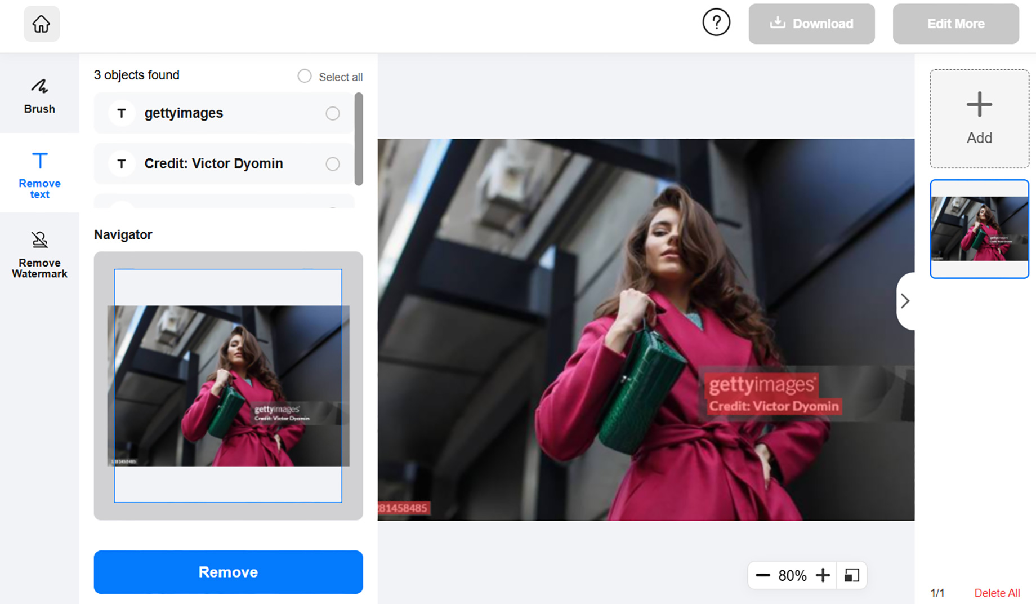Add a new image via Add box
Viewport: 1036px width, 604px height.
tap(979, 119)
